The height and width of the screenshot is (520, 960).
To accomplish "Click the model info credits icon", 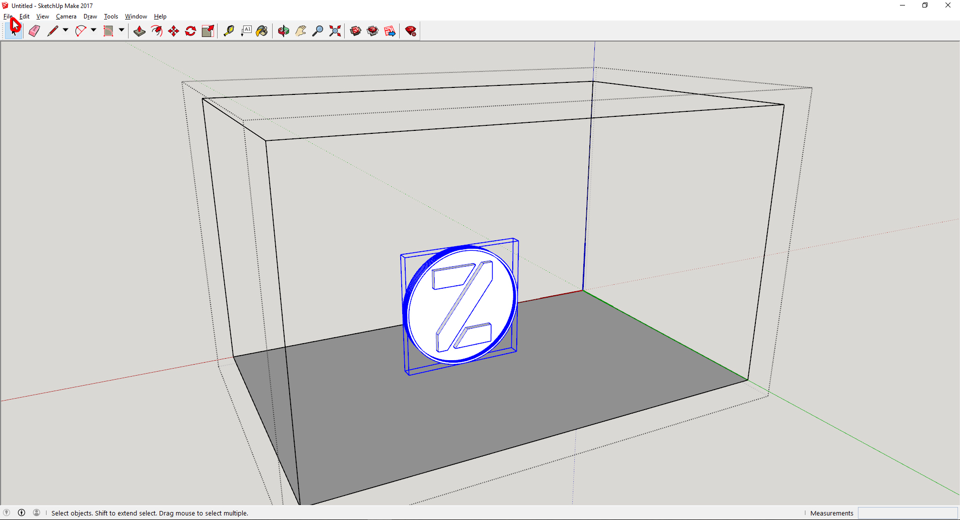I will pyautogui.click(x=22, y=513).
